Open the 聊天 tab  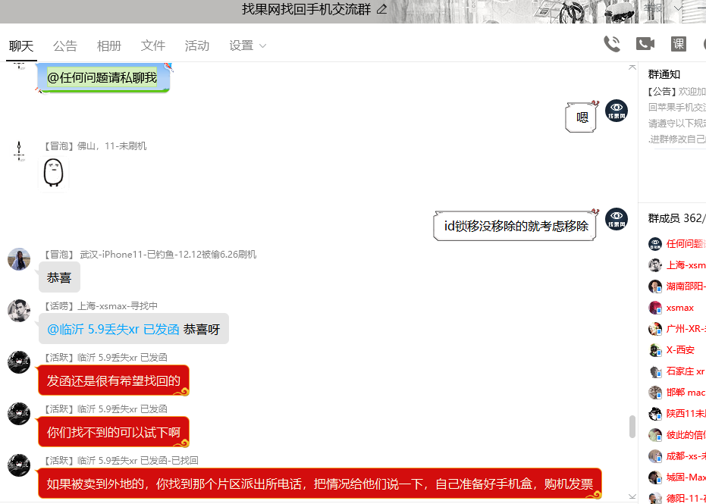21,46
